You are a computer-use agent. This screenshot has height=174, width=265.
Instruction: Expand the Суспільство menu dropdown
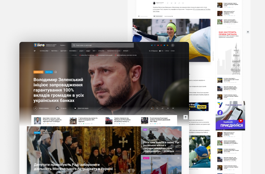45,51
